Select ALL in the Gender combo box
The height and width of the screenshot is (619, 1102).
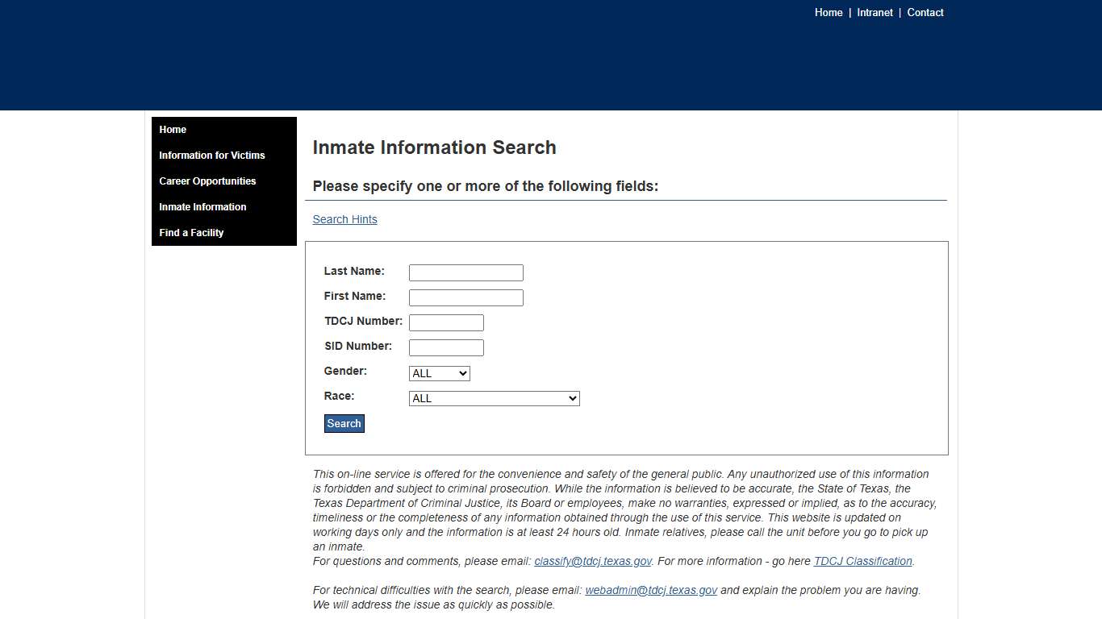439,373
